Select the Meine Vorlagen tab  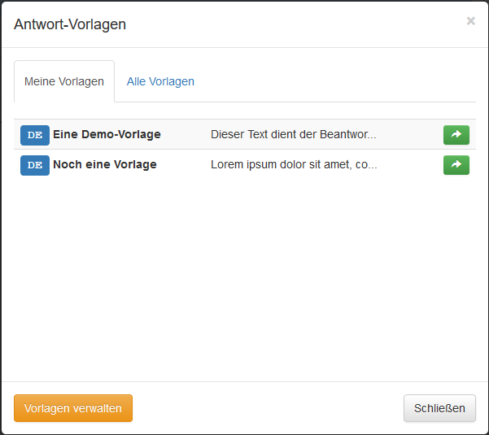click(64, 81)
